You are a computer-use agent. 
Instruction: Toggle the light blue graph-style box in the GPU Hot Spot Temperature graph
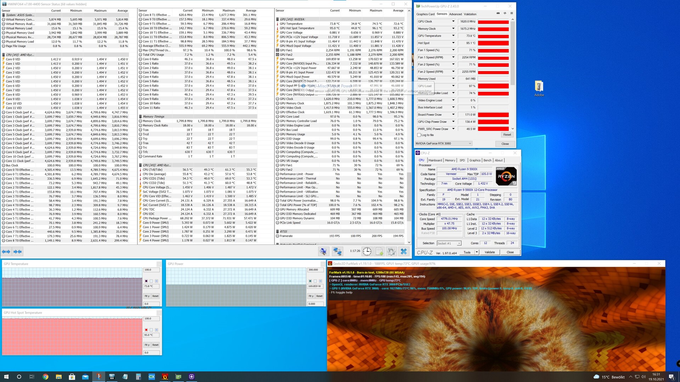pyautogui.click(x=157, y=330)
